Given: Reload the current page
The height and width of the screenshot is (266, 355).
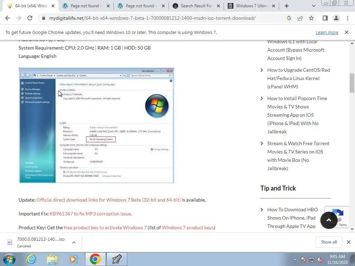Looking at the screenshot, I should pyautogui.click(x=30, y=18).
